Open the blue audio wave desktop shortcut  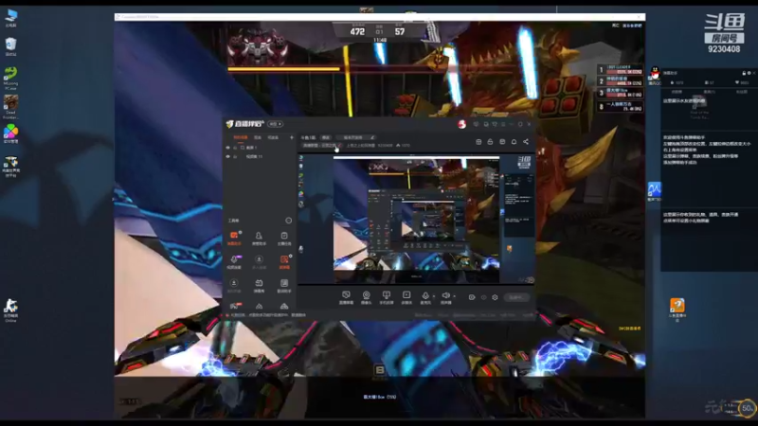pos(654,191)
